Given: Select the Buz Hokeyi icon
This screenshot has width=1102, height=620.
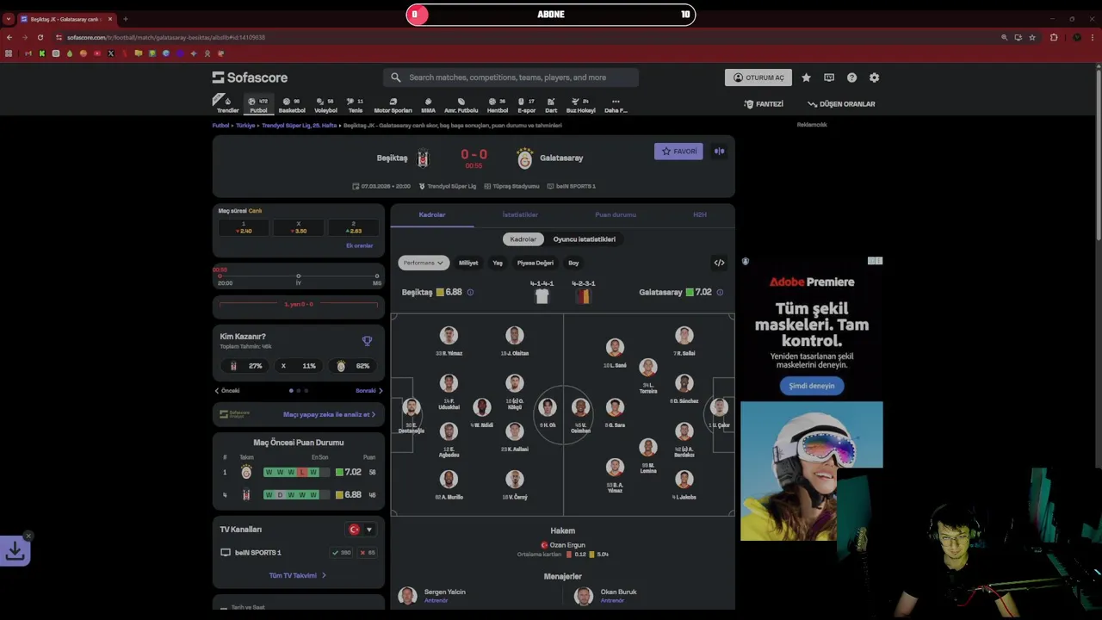Looking at the screenshot, I should pos(580,104).
